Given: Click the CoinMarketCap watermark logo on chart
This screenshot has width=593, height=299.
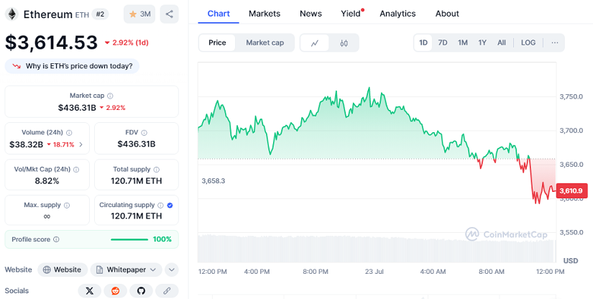Looking at the screenshot, I should (x=506, y=234).
